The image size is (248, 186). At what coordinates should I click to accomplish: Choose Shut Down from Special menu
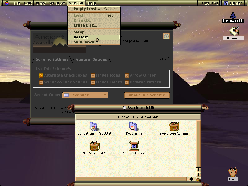94,42
